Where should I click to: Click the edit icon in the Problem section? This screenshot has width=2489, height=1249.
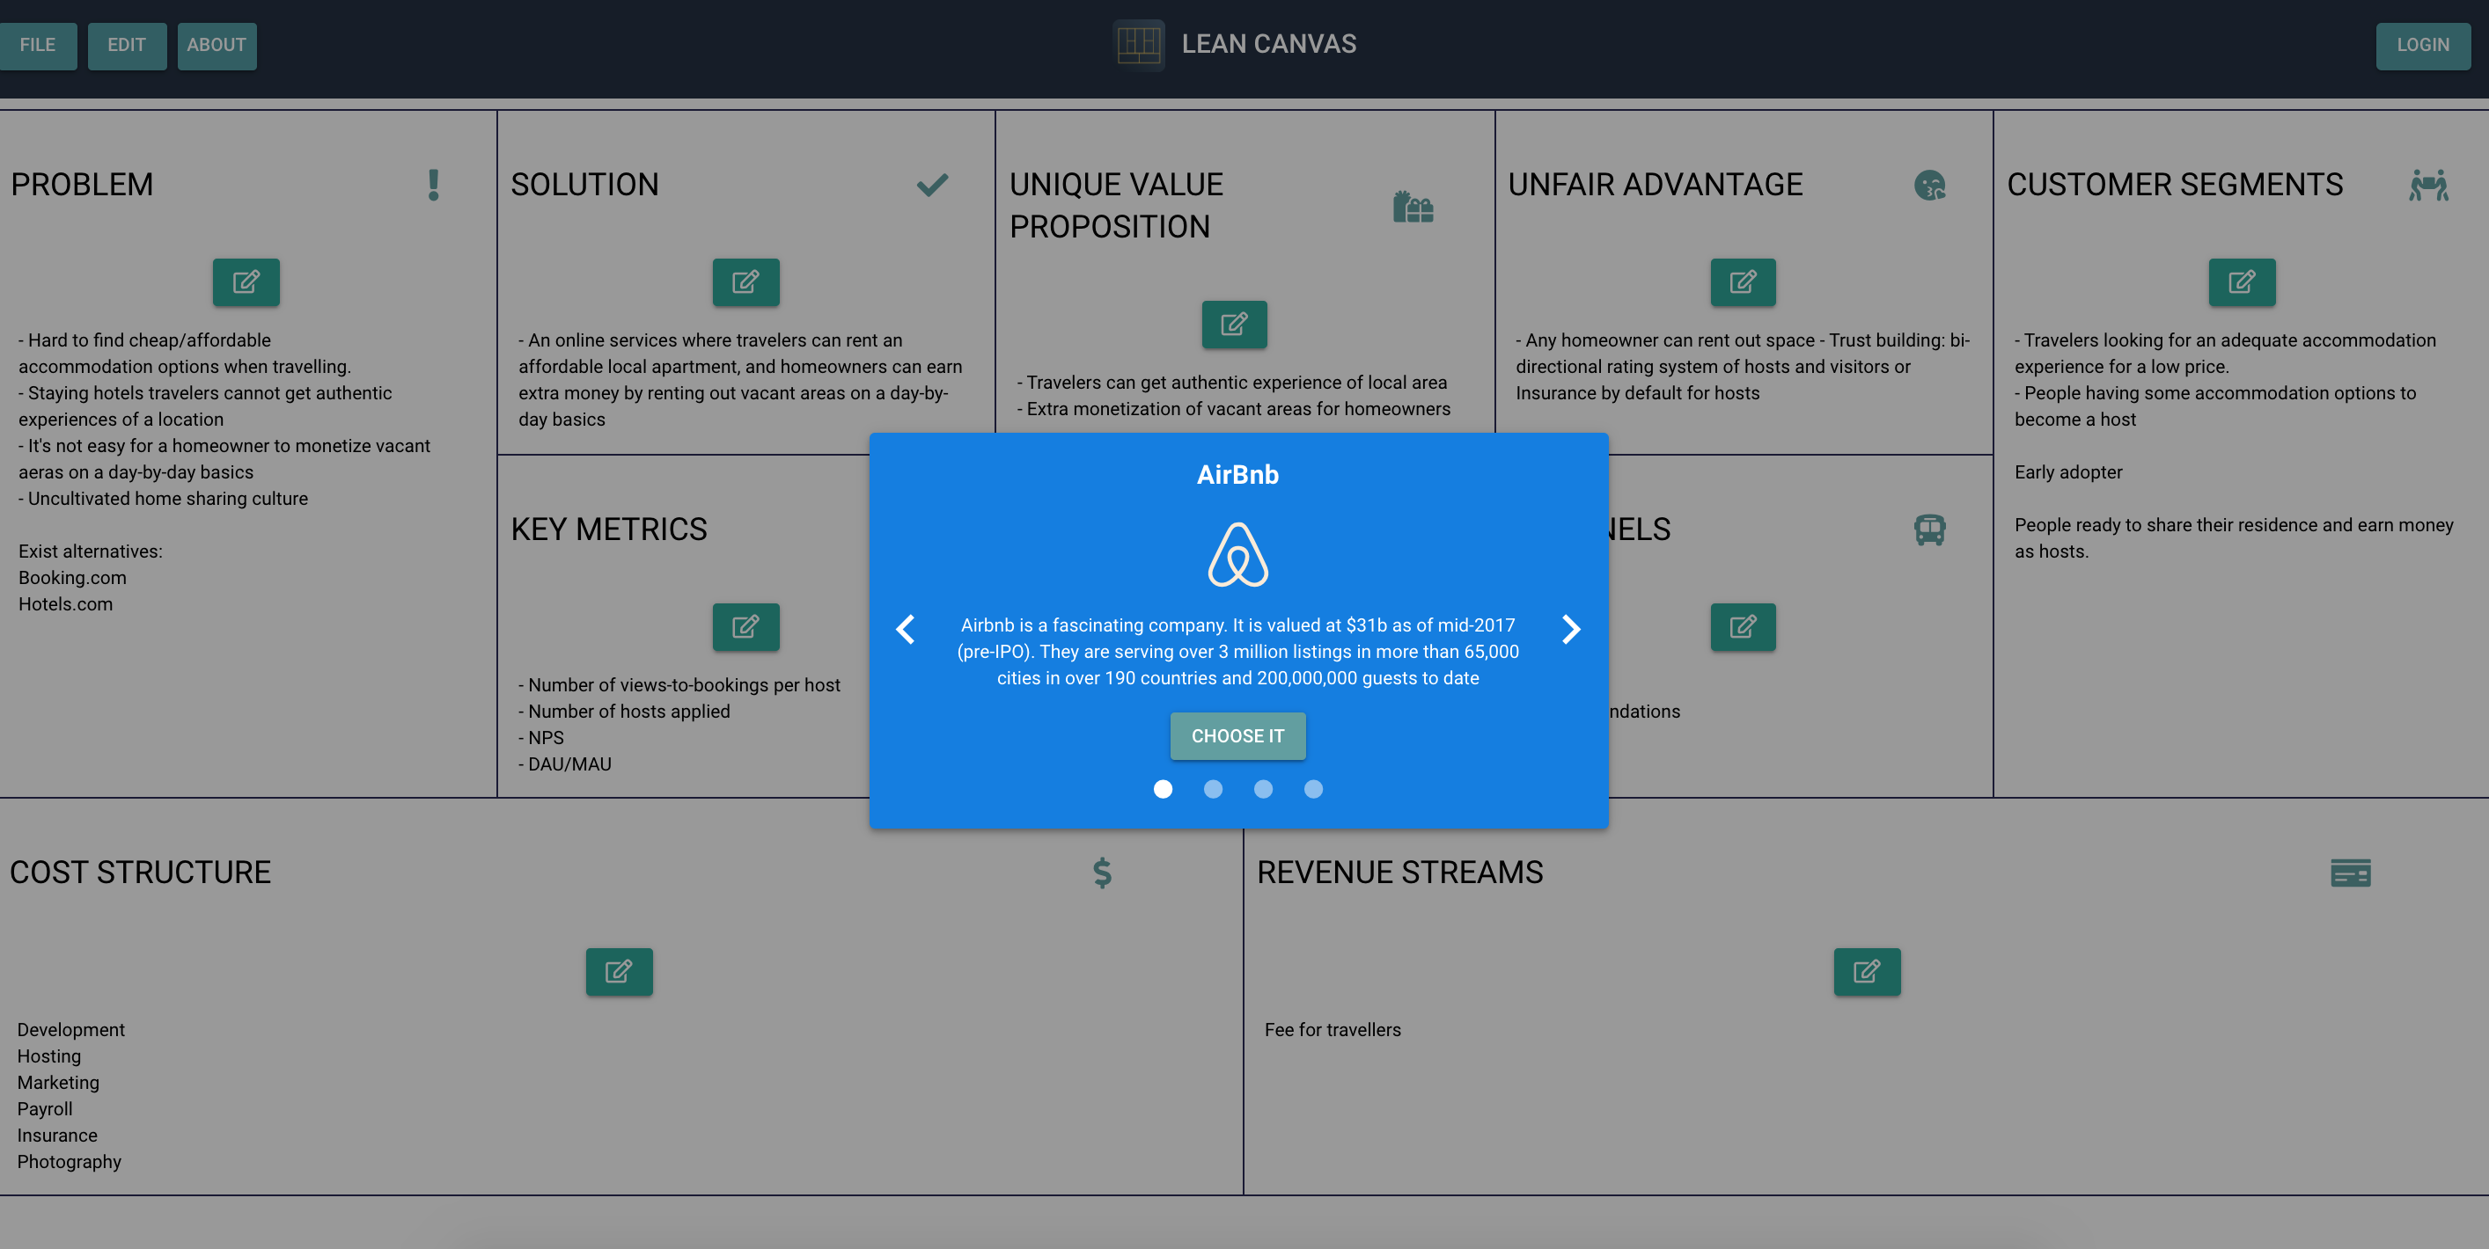coord(246,282)
